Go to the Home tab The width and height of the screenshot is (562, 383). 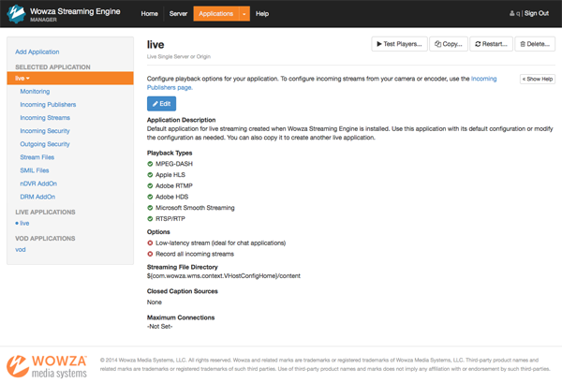pos(149,14)
